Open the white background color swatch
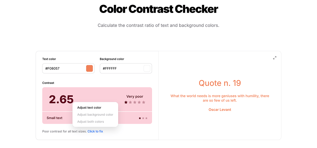The width and height of the screenshot is (317, 148). (147, 68)
